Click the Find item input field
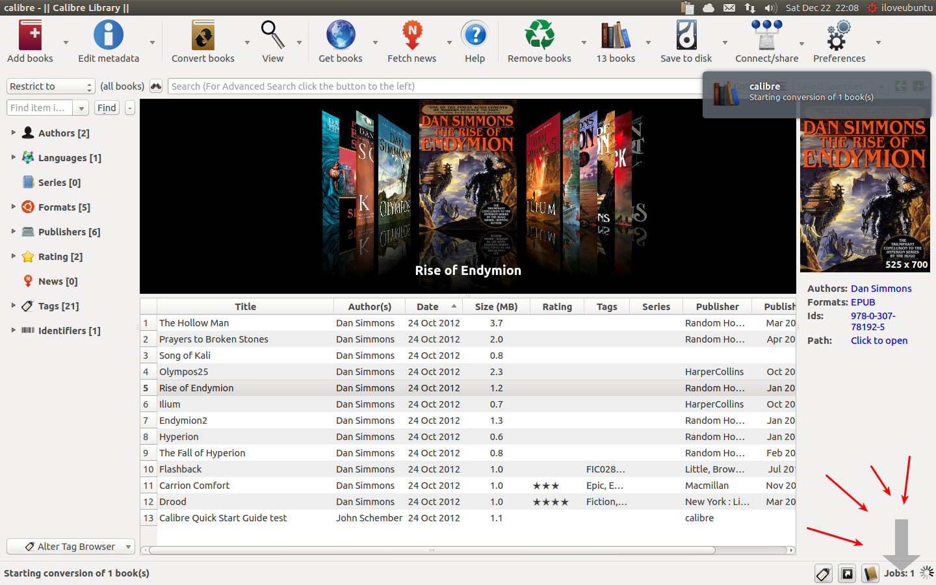The image size is (936, 585). (40, 108)
